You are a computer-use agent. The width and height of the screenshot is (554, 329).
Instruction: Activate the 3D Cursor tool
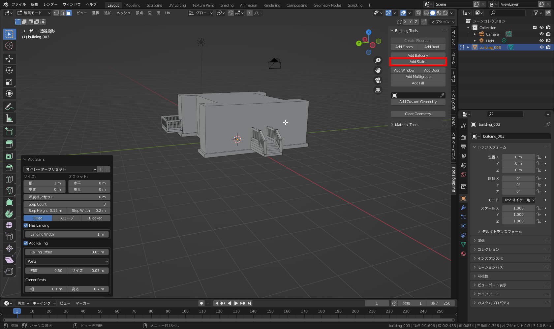pos(9,46)
